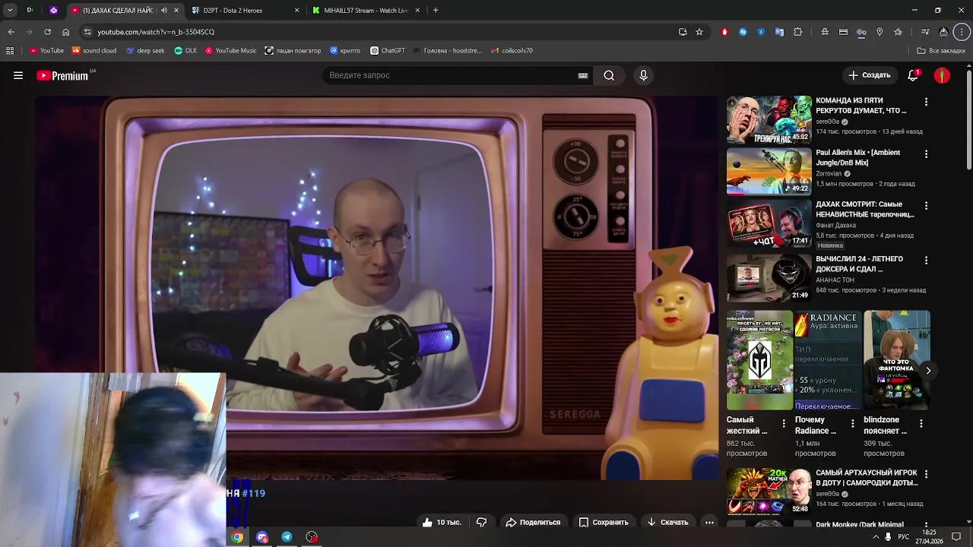Open the Почему Radiance short thumbnail

point(828,360)
